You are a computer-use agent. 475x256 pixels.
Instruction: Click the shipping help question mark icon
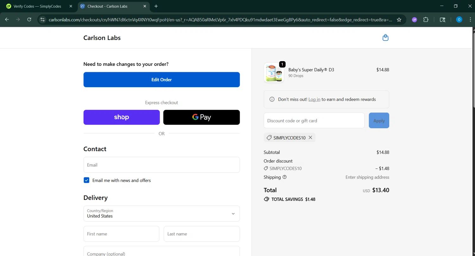[284, 177]
